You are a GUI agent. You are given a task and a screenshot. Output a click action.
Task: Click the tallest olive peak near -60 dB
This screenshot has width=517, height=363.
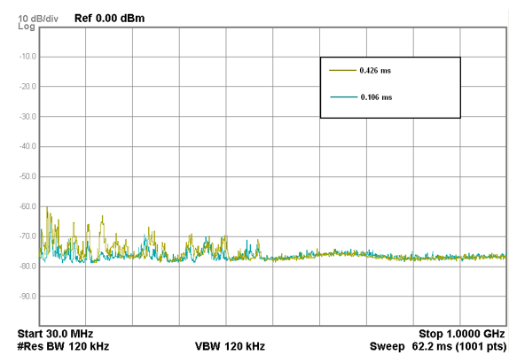47,208
